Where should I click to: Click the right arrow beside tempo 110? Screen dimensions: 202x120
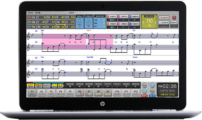point(156,22)
